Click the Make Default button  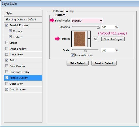[77, 63]
